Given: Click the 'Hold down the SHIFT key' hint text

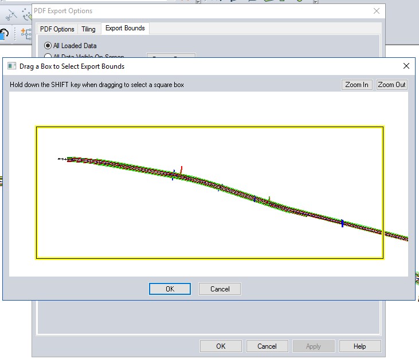Looking at the screenshot, I should [97, 85].
